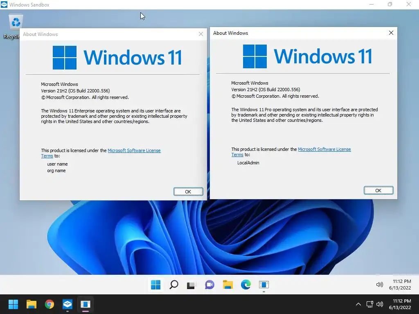Image resolution: width=419 pixels, height=314 pixels.
Task: Show hidden icons in host tray
Action: point(358,304)
